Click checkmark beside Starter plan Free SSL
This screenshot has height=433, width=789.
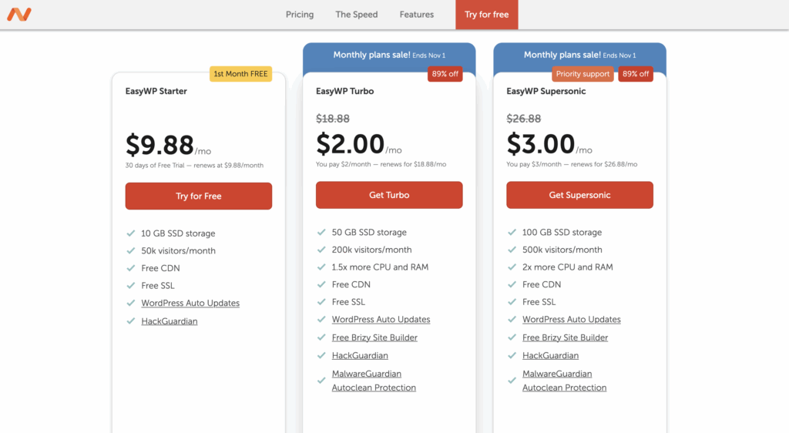point(131,286)
